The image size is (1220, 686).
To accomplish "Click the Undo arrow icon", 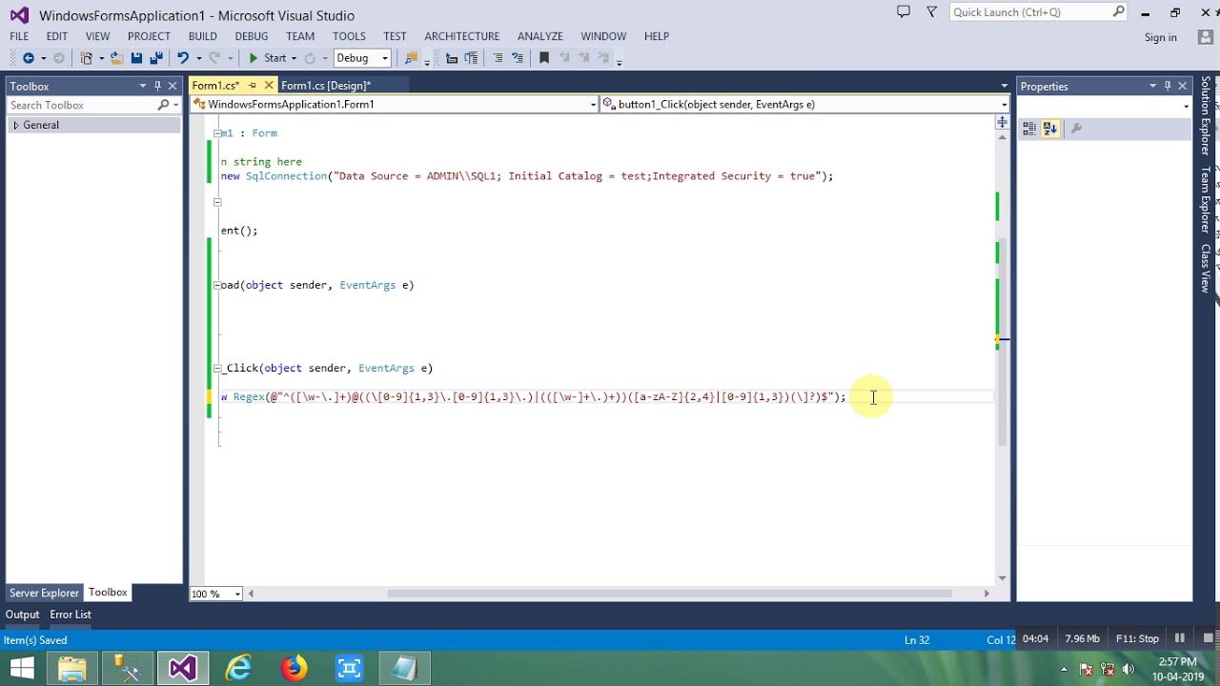I will pos(182,58).
